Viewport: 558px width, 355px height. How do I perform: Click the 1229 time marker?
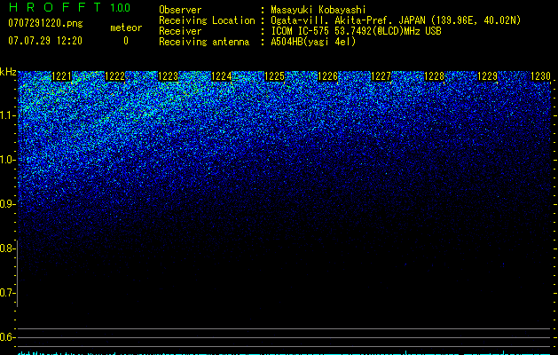[x=487, y=76]
